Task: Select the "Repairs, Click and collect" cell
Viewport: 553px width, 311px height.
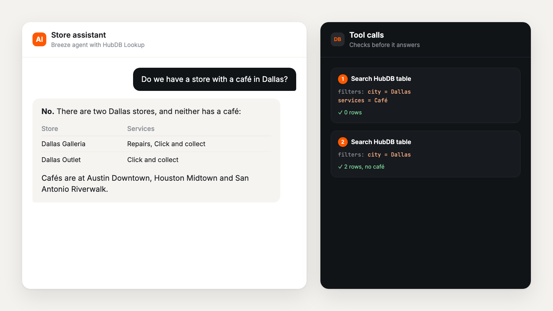Action: 166,144
